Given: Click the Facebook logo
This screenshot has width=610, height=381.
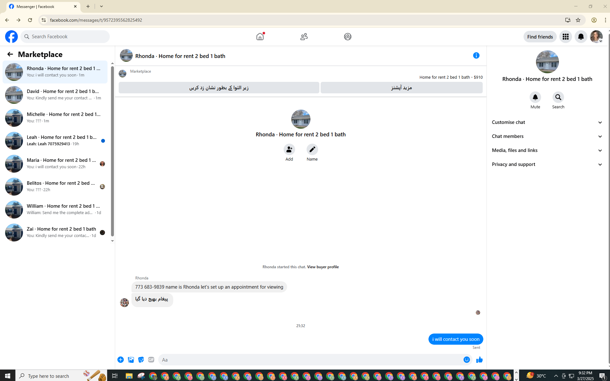Looking at the screenshot, I should tap(11, 37).
